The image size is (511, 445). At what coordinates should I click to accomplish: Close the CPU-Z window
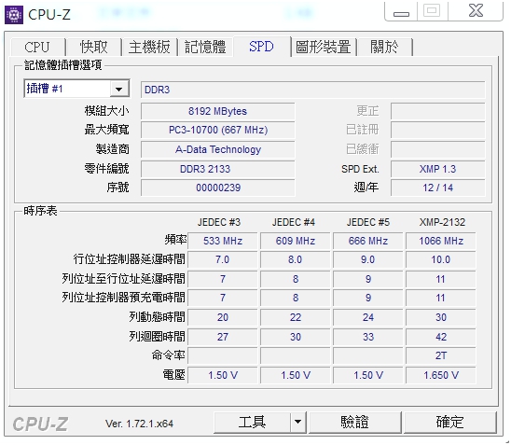pos(476,11)
